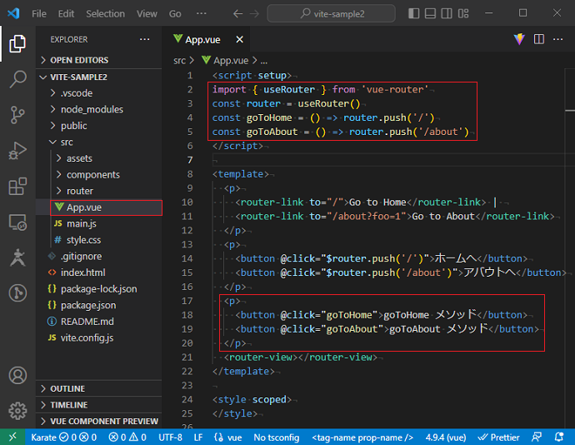Expand the router folder
575x445 pixels.
click(x=99, y=191)
